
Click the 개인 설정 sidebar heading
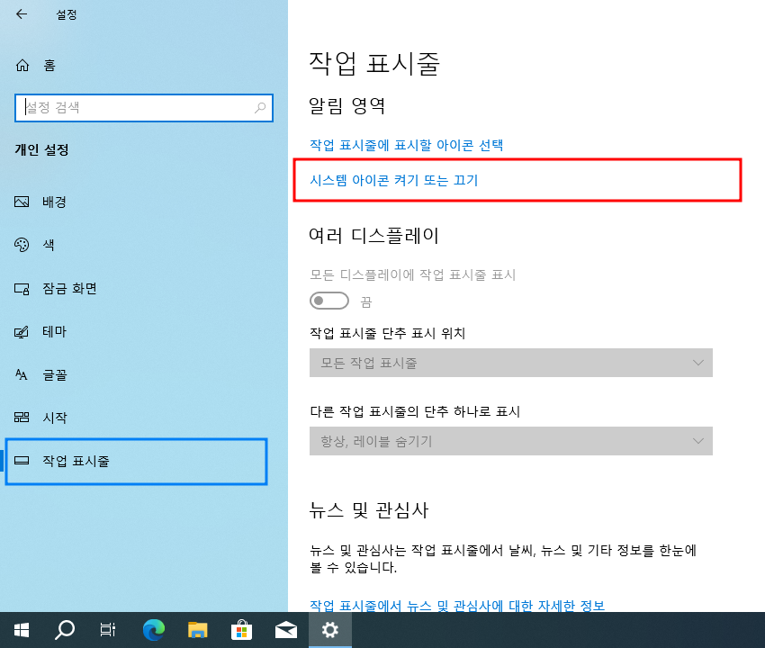click(x=41, y=149)
